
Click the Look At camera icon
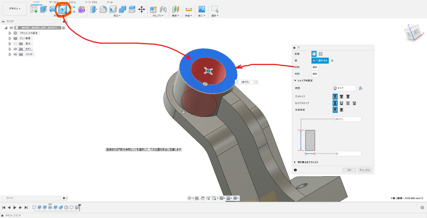click(x=197, y=198)
